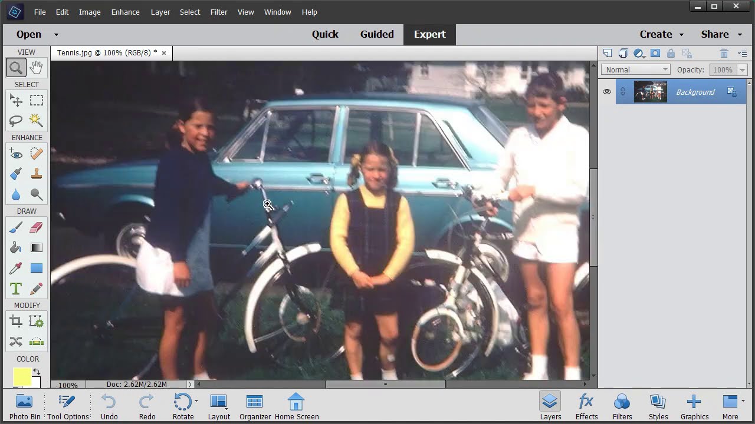Image resolution: width=755 pixels, height=424 pixels.
Task: Select the Smart Brush tool
Action: (x=16, y=174)
